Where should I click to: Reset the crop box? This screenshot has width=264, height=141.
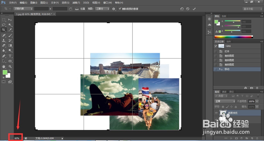pyautogui.click(x=182, y=9)
